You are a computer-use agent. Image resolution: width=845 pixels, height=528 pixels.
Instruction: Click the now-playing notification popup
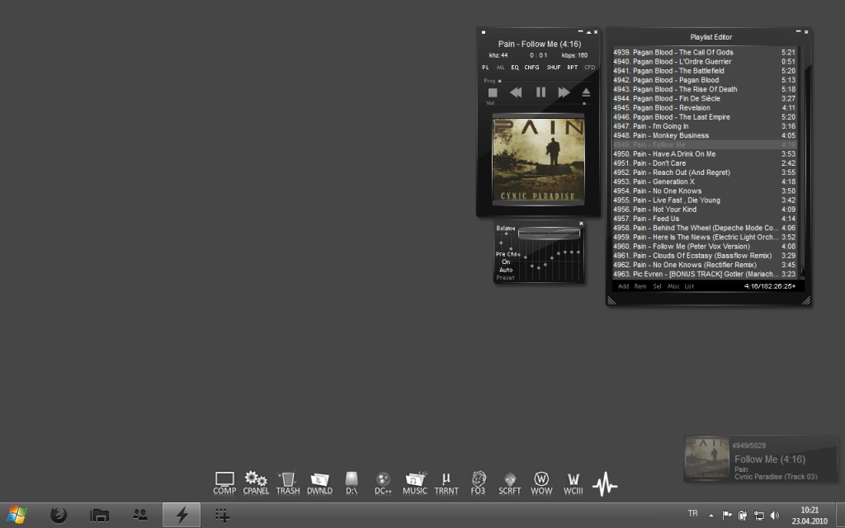pos(760,459)
